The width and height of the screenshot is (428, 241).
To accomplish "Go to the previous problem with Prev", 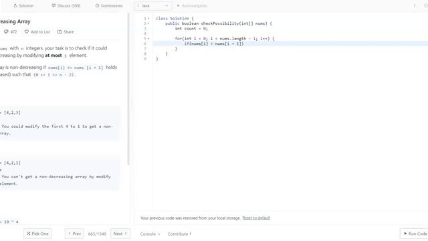I will pyautogui.click(x=74, y=234).
